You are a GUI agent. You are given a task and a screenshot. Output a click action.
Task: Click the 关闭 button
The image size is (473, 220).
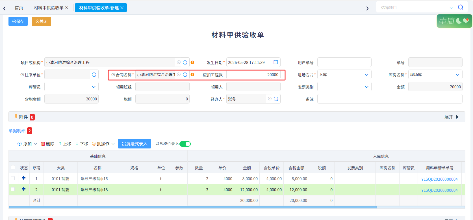42,21
